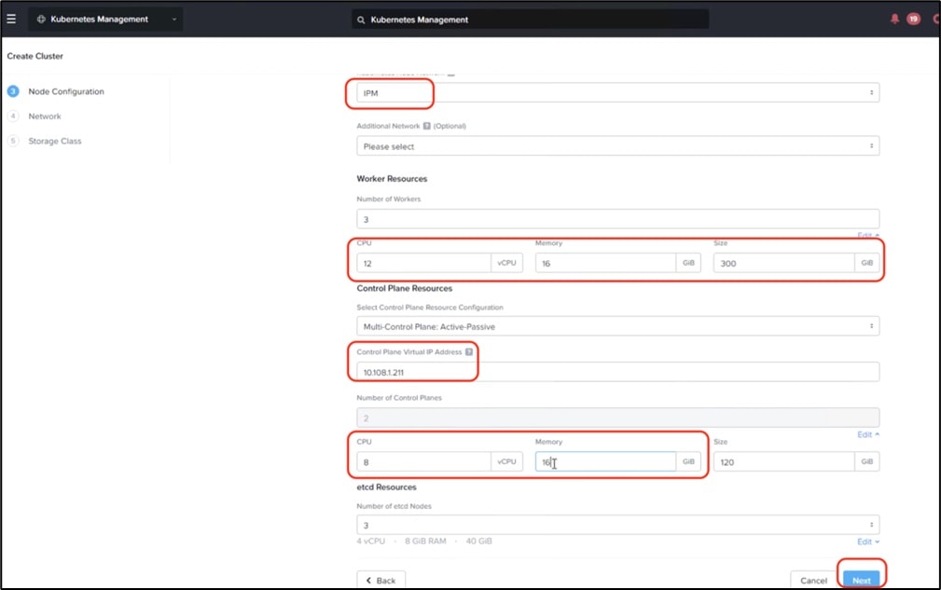The image size is (941, 590).
Task: Click the disabled Number of Control Planes field
Action: coord(618,418)
